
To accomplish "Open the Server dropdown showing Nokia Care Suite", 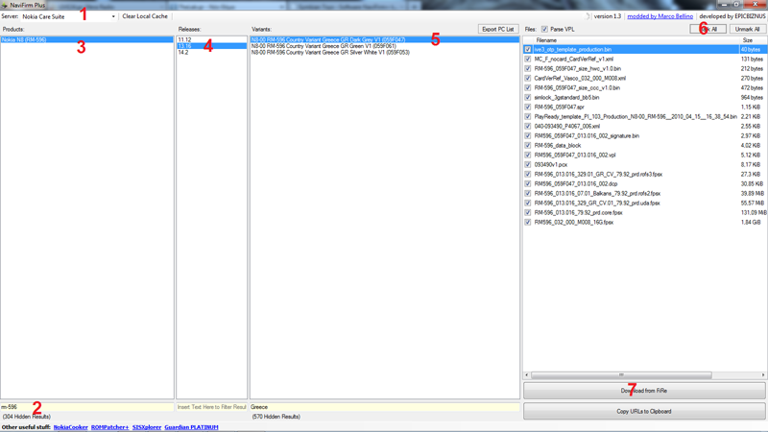I will [x=68, y=16].
